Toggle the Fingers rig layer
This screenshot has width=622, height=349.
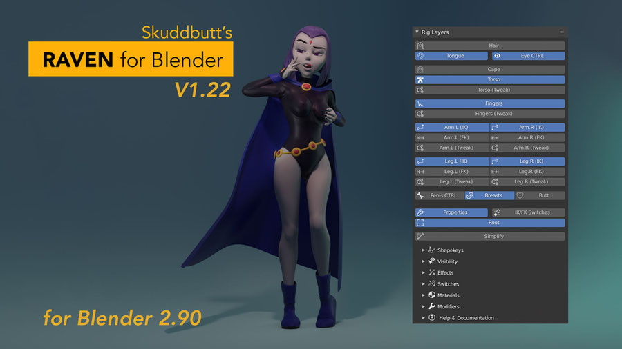[x=490, y=103]
